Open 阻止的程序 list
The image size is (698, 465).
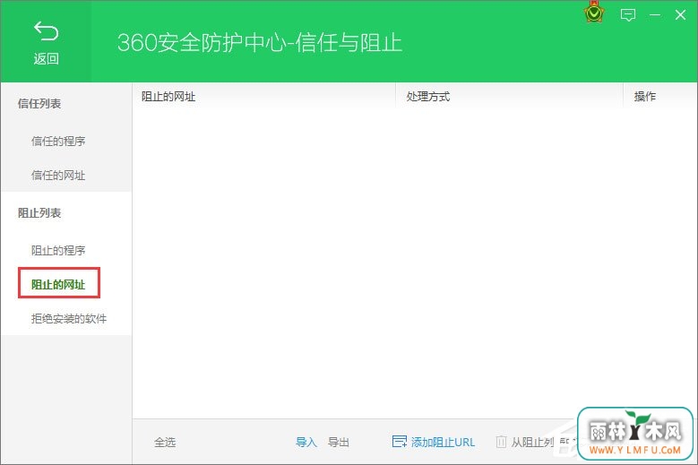point(58,251)
